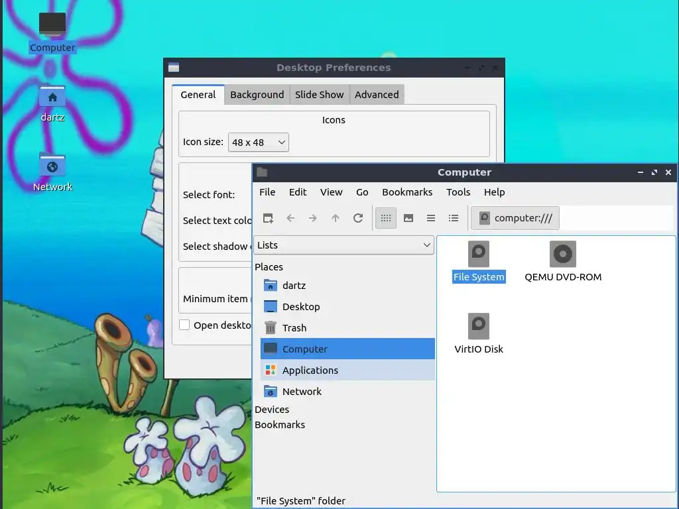Image resolution: width=679 pixels, height=509 pixels.
Task: Open the Edit menu
Action: 298,192
